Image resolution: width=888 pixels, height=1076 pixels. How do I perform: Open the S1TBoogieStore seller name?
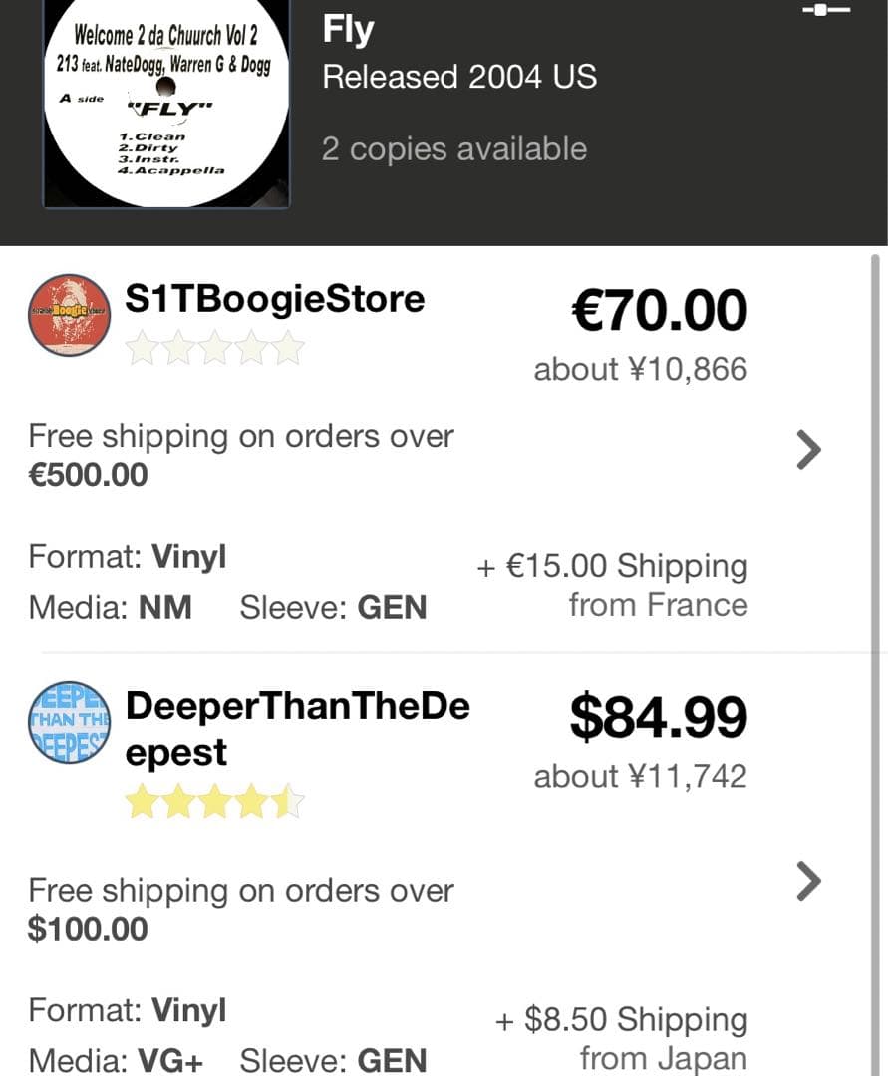[274, 299]
